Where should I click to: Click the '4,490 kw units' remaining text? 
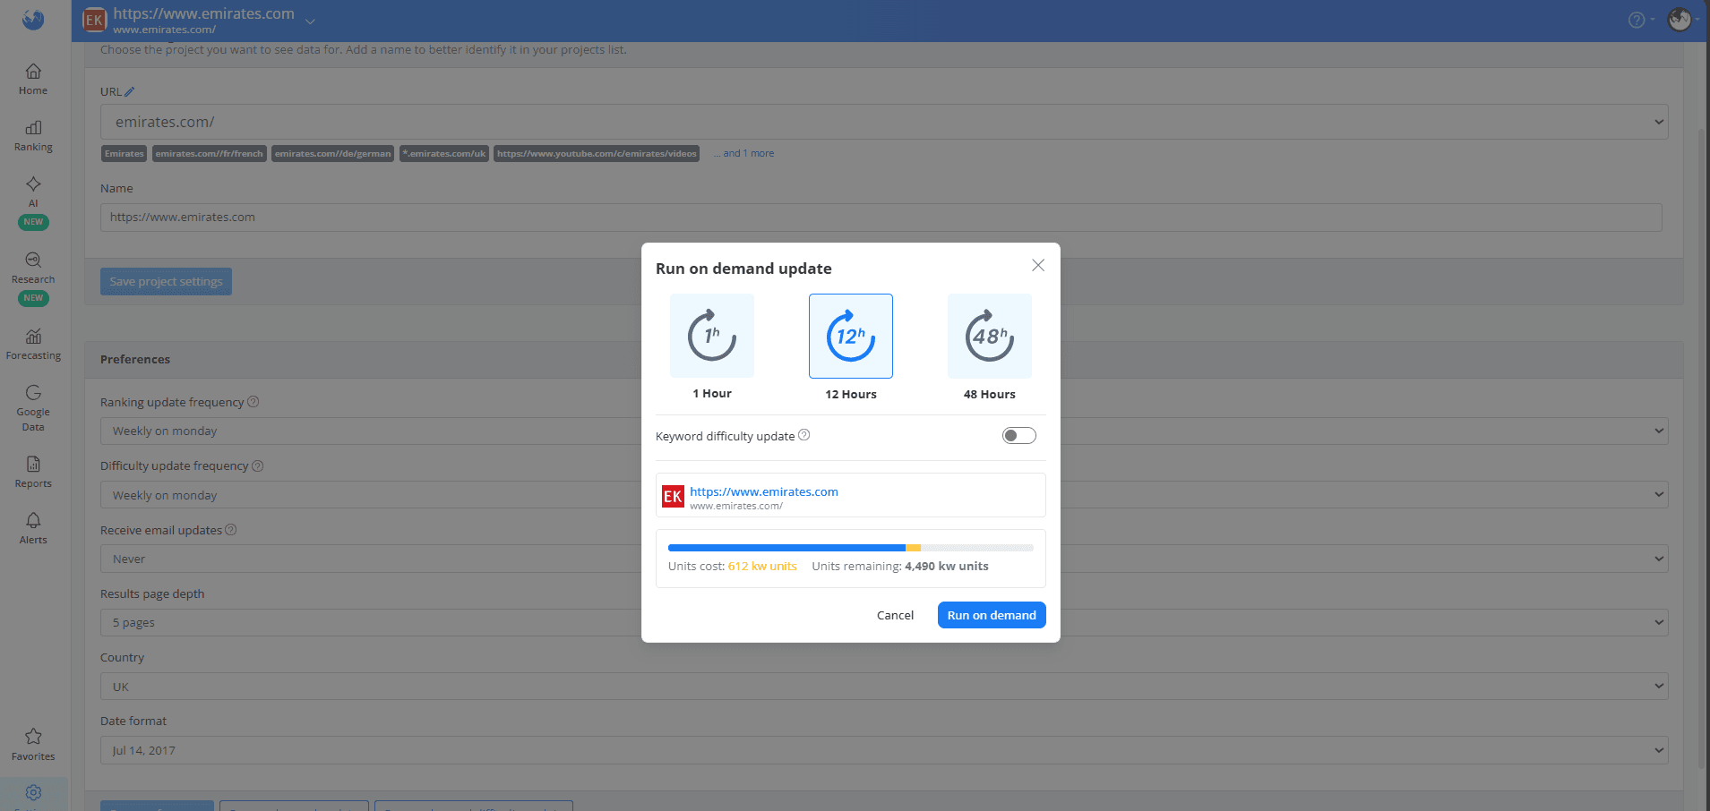[x=947, y=566]
